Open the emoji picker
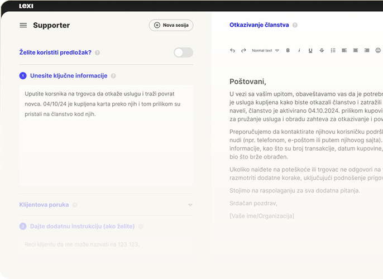 tap(378, 50)
